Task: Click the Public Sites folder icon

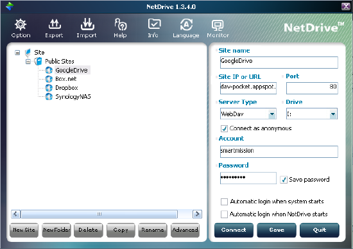Action: coord(39,61)
